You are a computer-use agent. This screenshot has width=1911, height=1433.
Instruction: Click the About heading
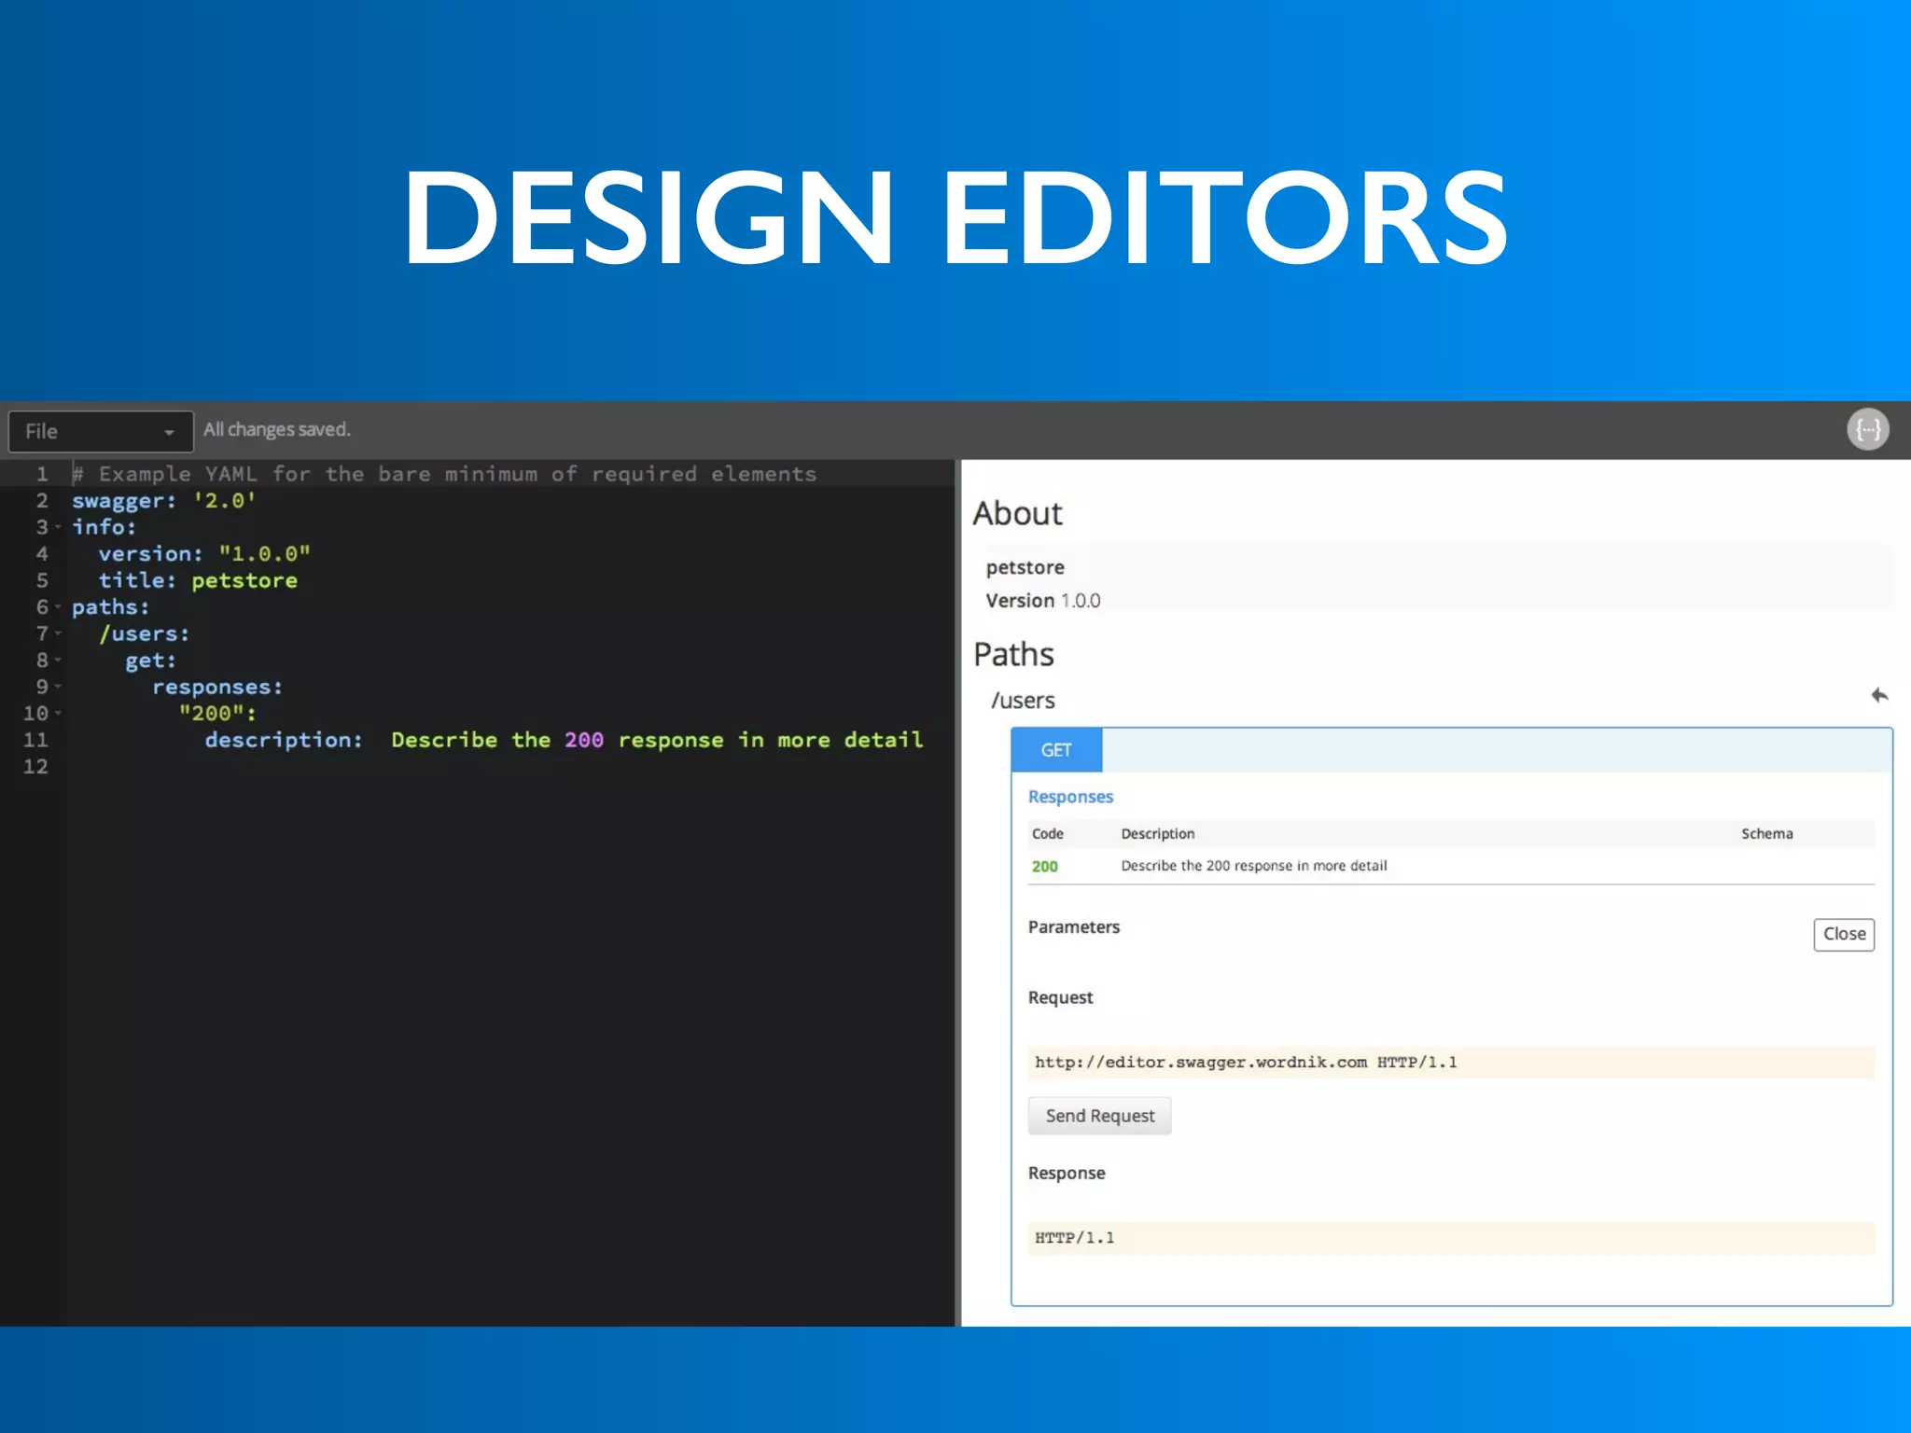[x=1017, y=514]
